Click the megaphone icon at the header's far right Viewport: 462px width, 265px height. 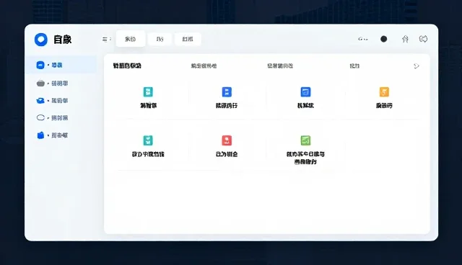pos(424,39)
